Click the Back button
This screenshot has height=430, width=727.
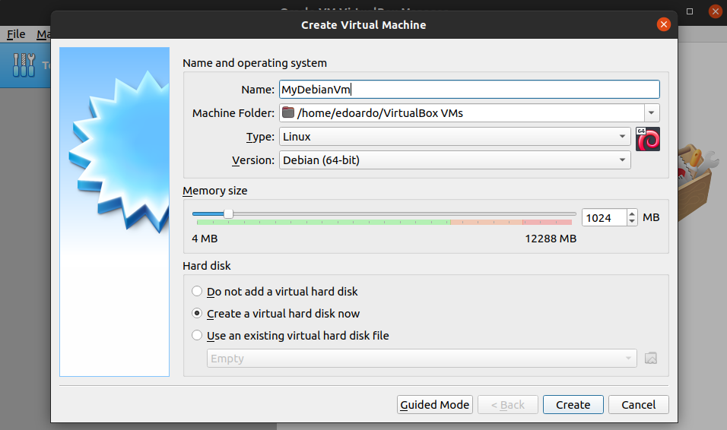[x=508, y=404]
